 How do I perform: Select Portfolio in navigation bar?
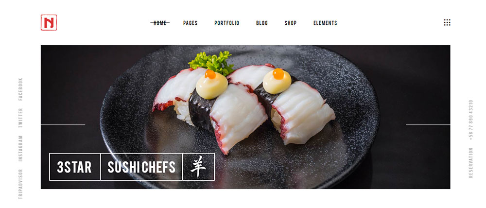tap(227, 23)
